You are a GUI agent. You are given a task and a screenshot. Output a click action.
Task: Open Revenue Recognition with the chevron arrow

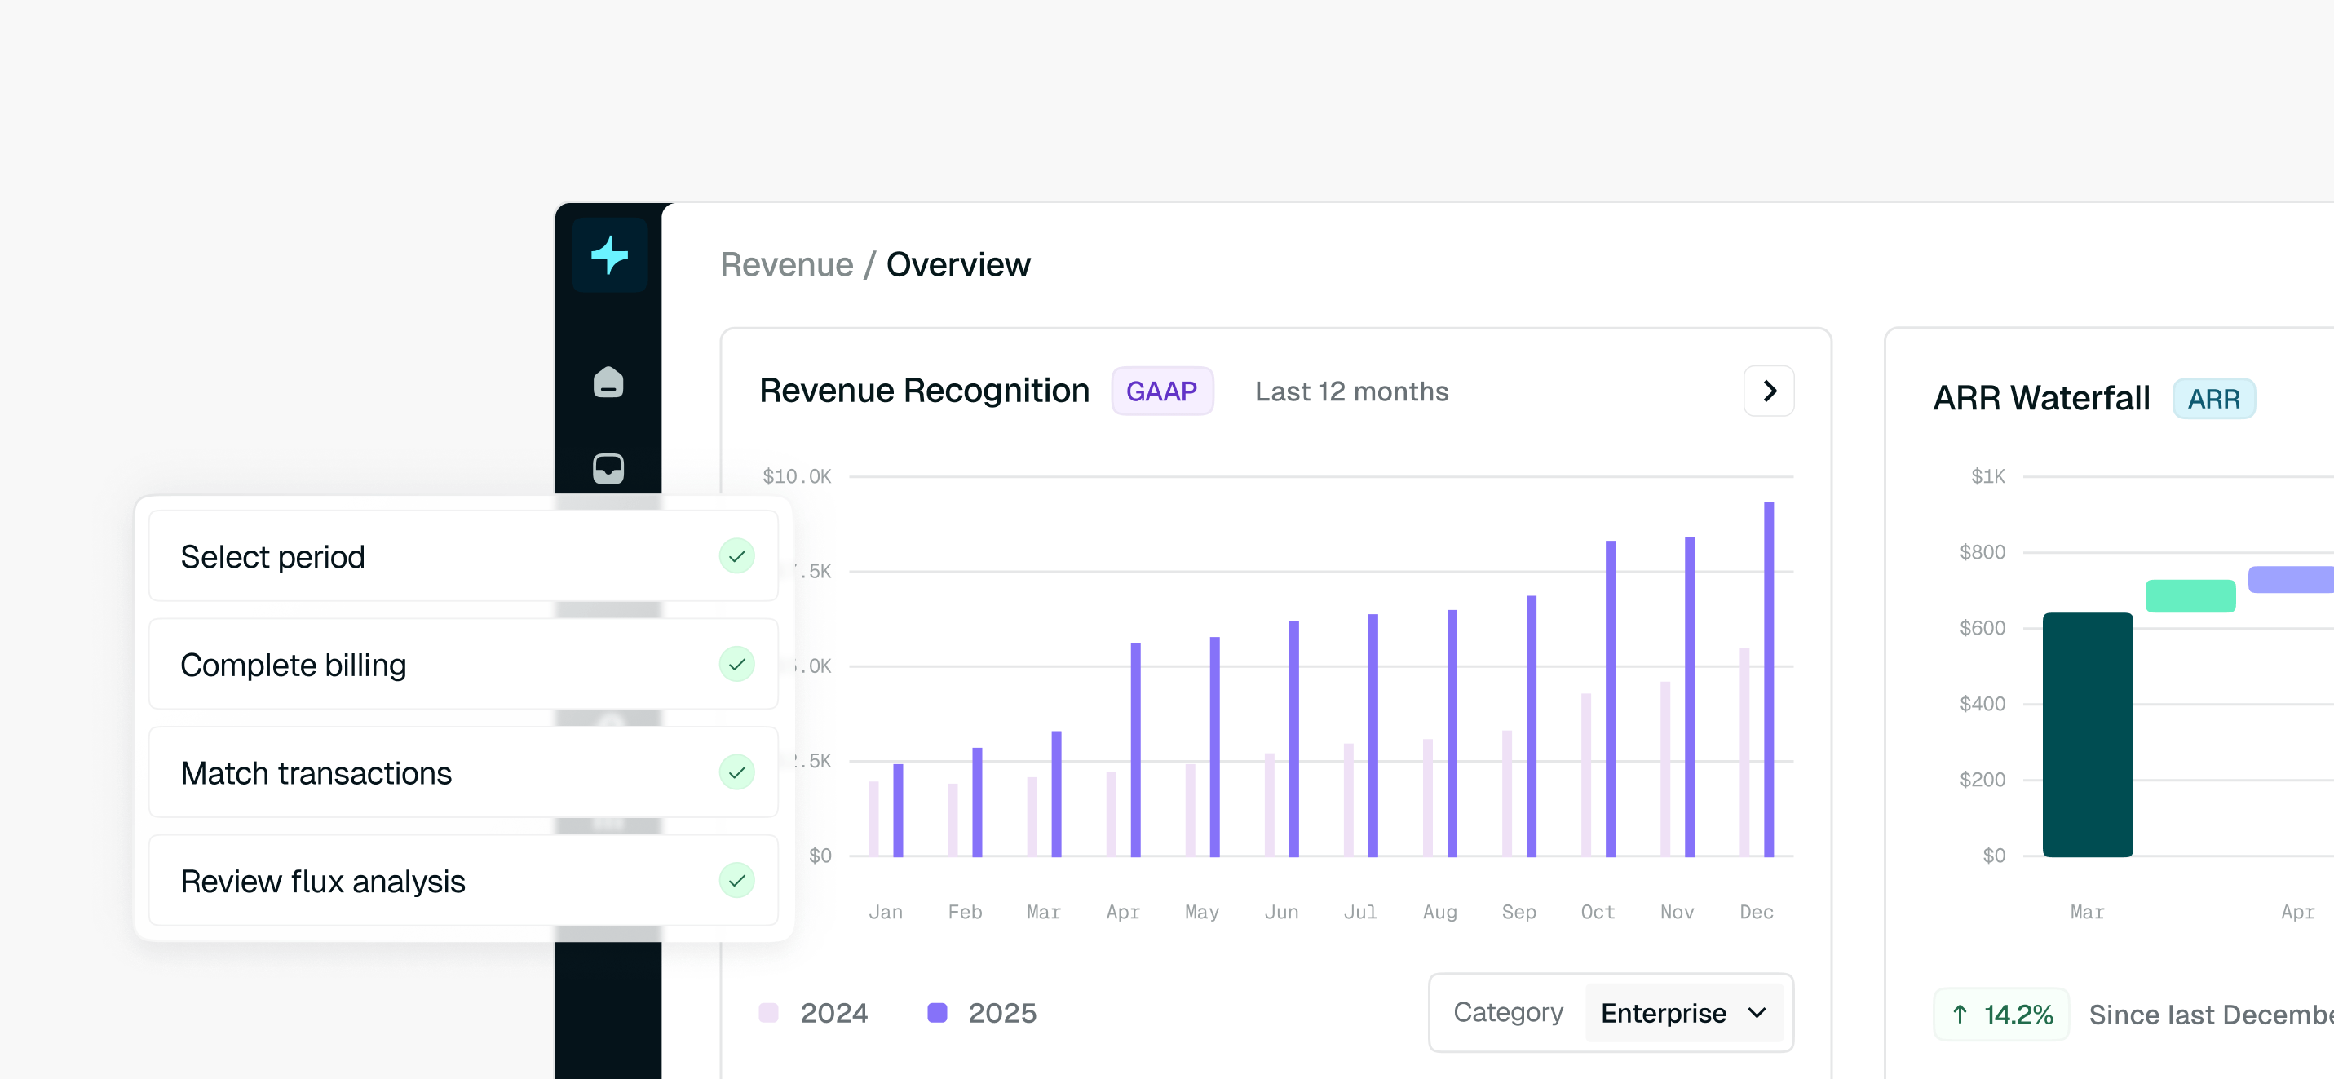(1769, 391)
